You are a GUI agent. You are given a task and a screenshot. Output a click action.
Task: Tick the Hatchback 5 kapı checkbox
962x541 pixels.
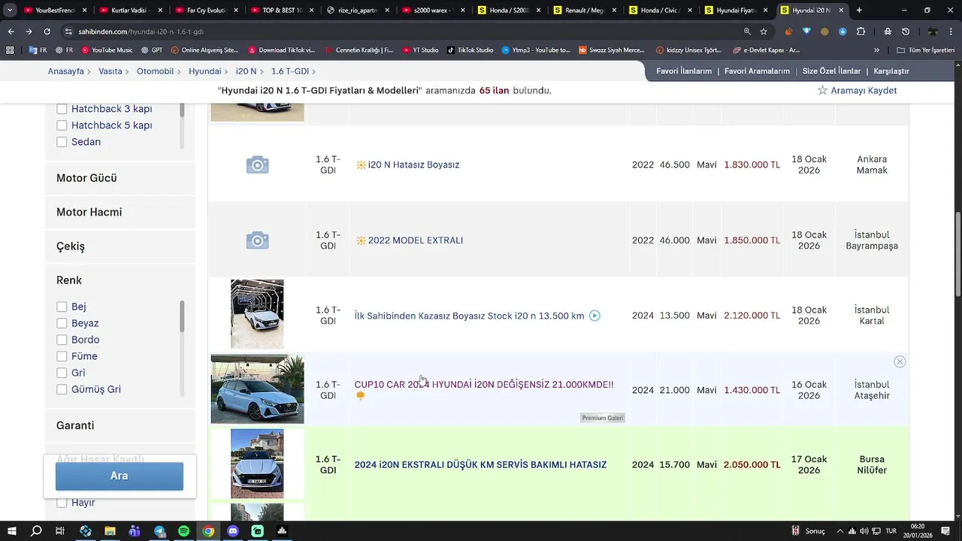click(62, 125)
